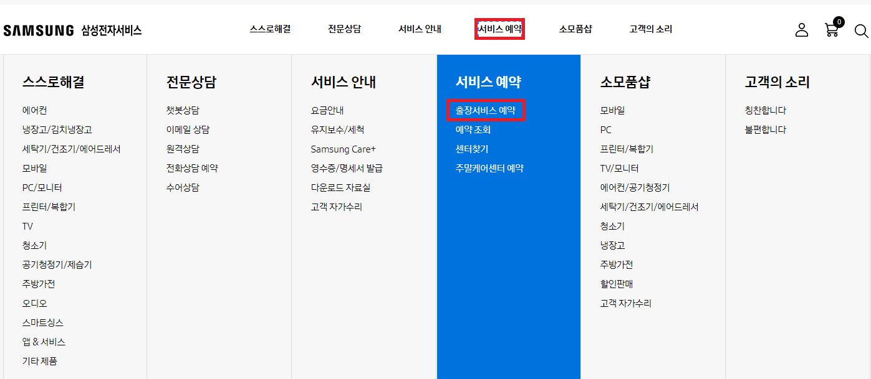
Task: Select 이메일 상담
Action: click(188, 130)
